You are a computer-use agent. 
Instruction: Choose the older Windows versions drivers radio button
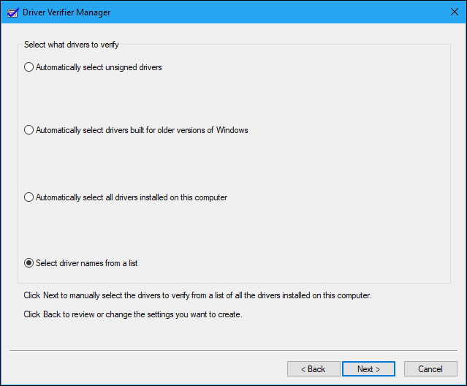(x=29, y=130)
